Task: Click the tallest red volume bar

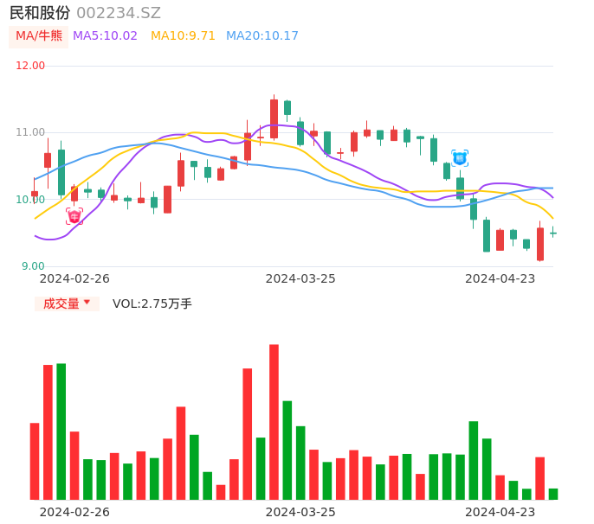Action: coord(274,422)
